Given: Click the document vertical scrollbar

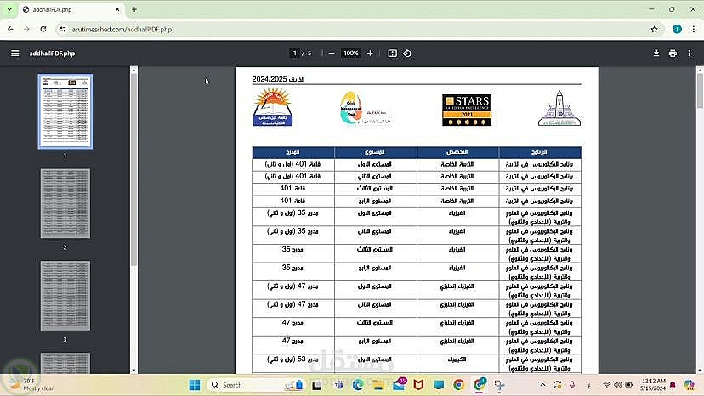Looking at the screenshot, I should (x=700, y=90).
